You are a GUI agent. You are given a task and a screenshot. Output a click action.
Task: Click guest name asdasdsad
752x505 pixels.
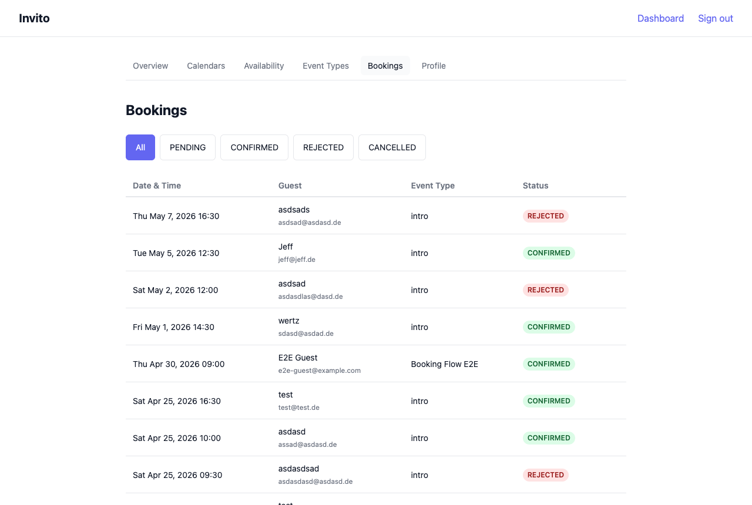[298, 469]
